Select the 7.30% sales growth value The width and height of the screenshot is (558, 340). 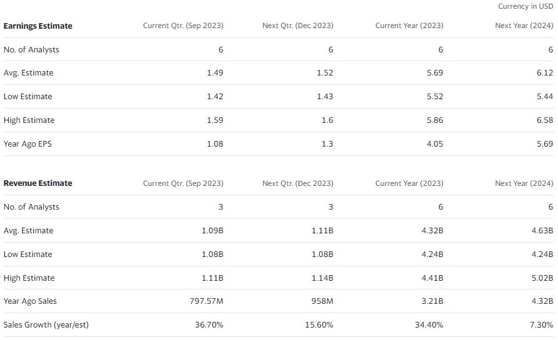tap(541, 324)
